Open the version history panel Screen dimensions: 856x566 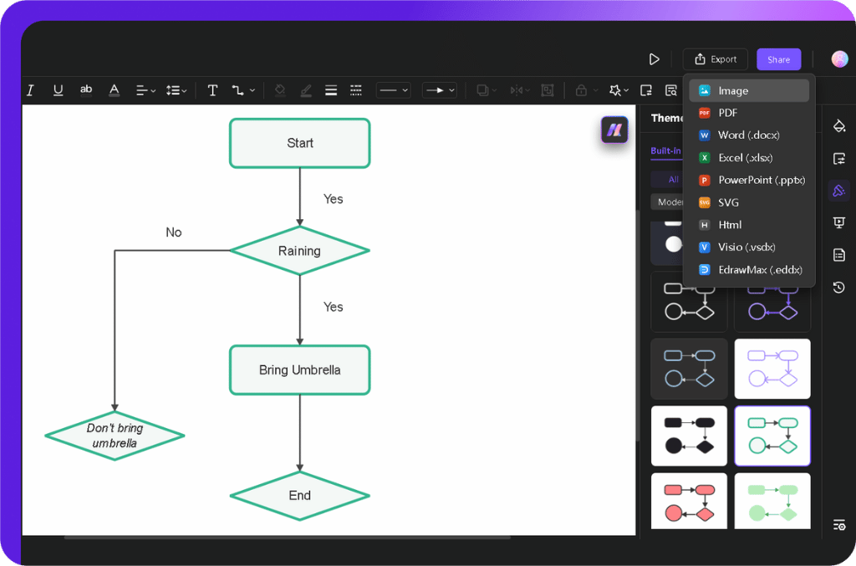click(838, 287)
